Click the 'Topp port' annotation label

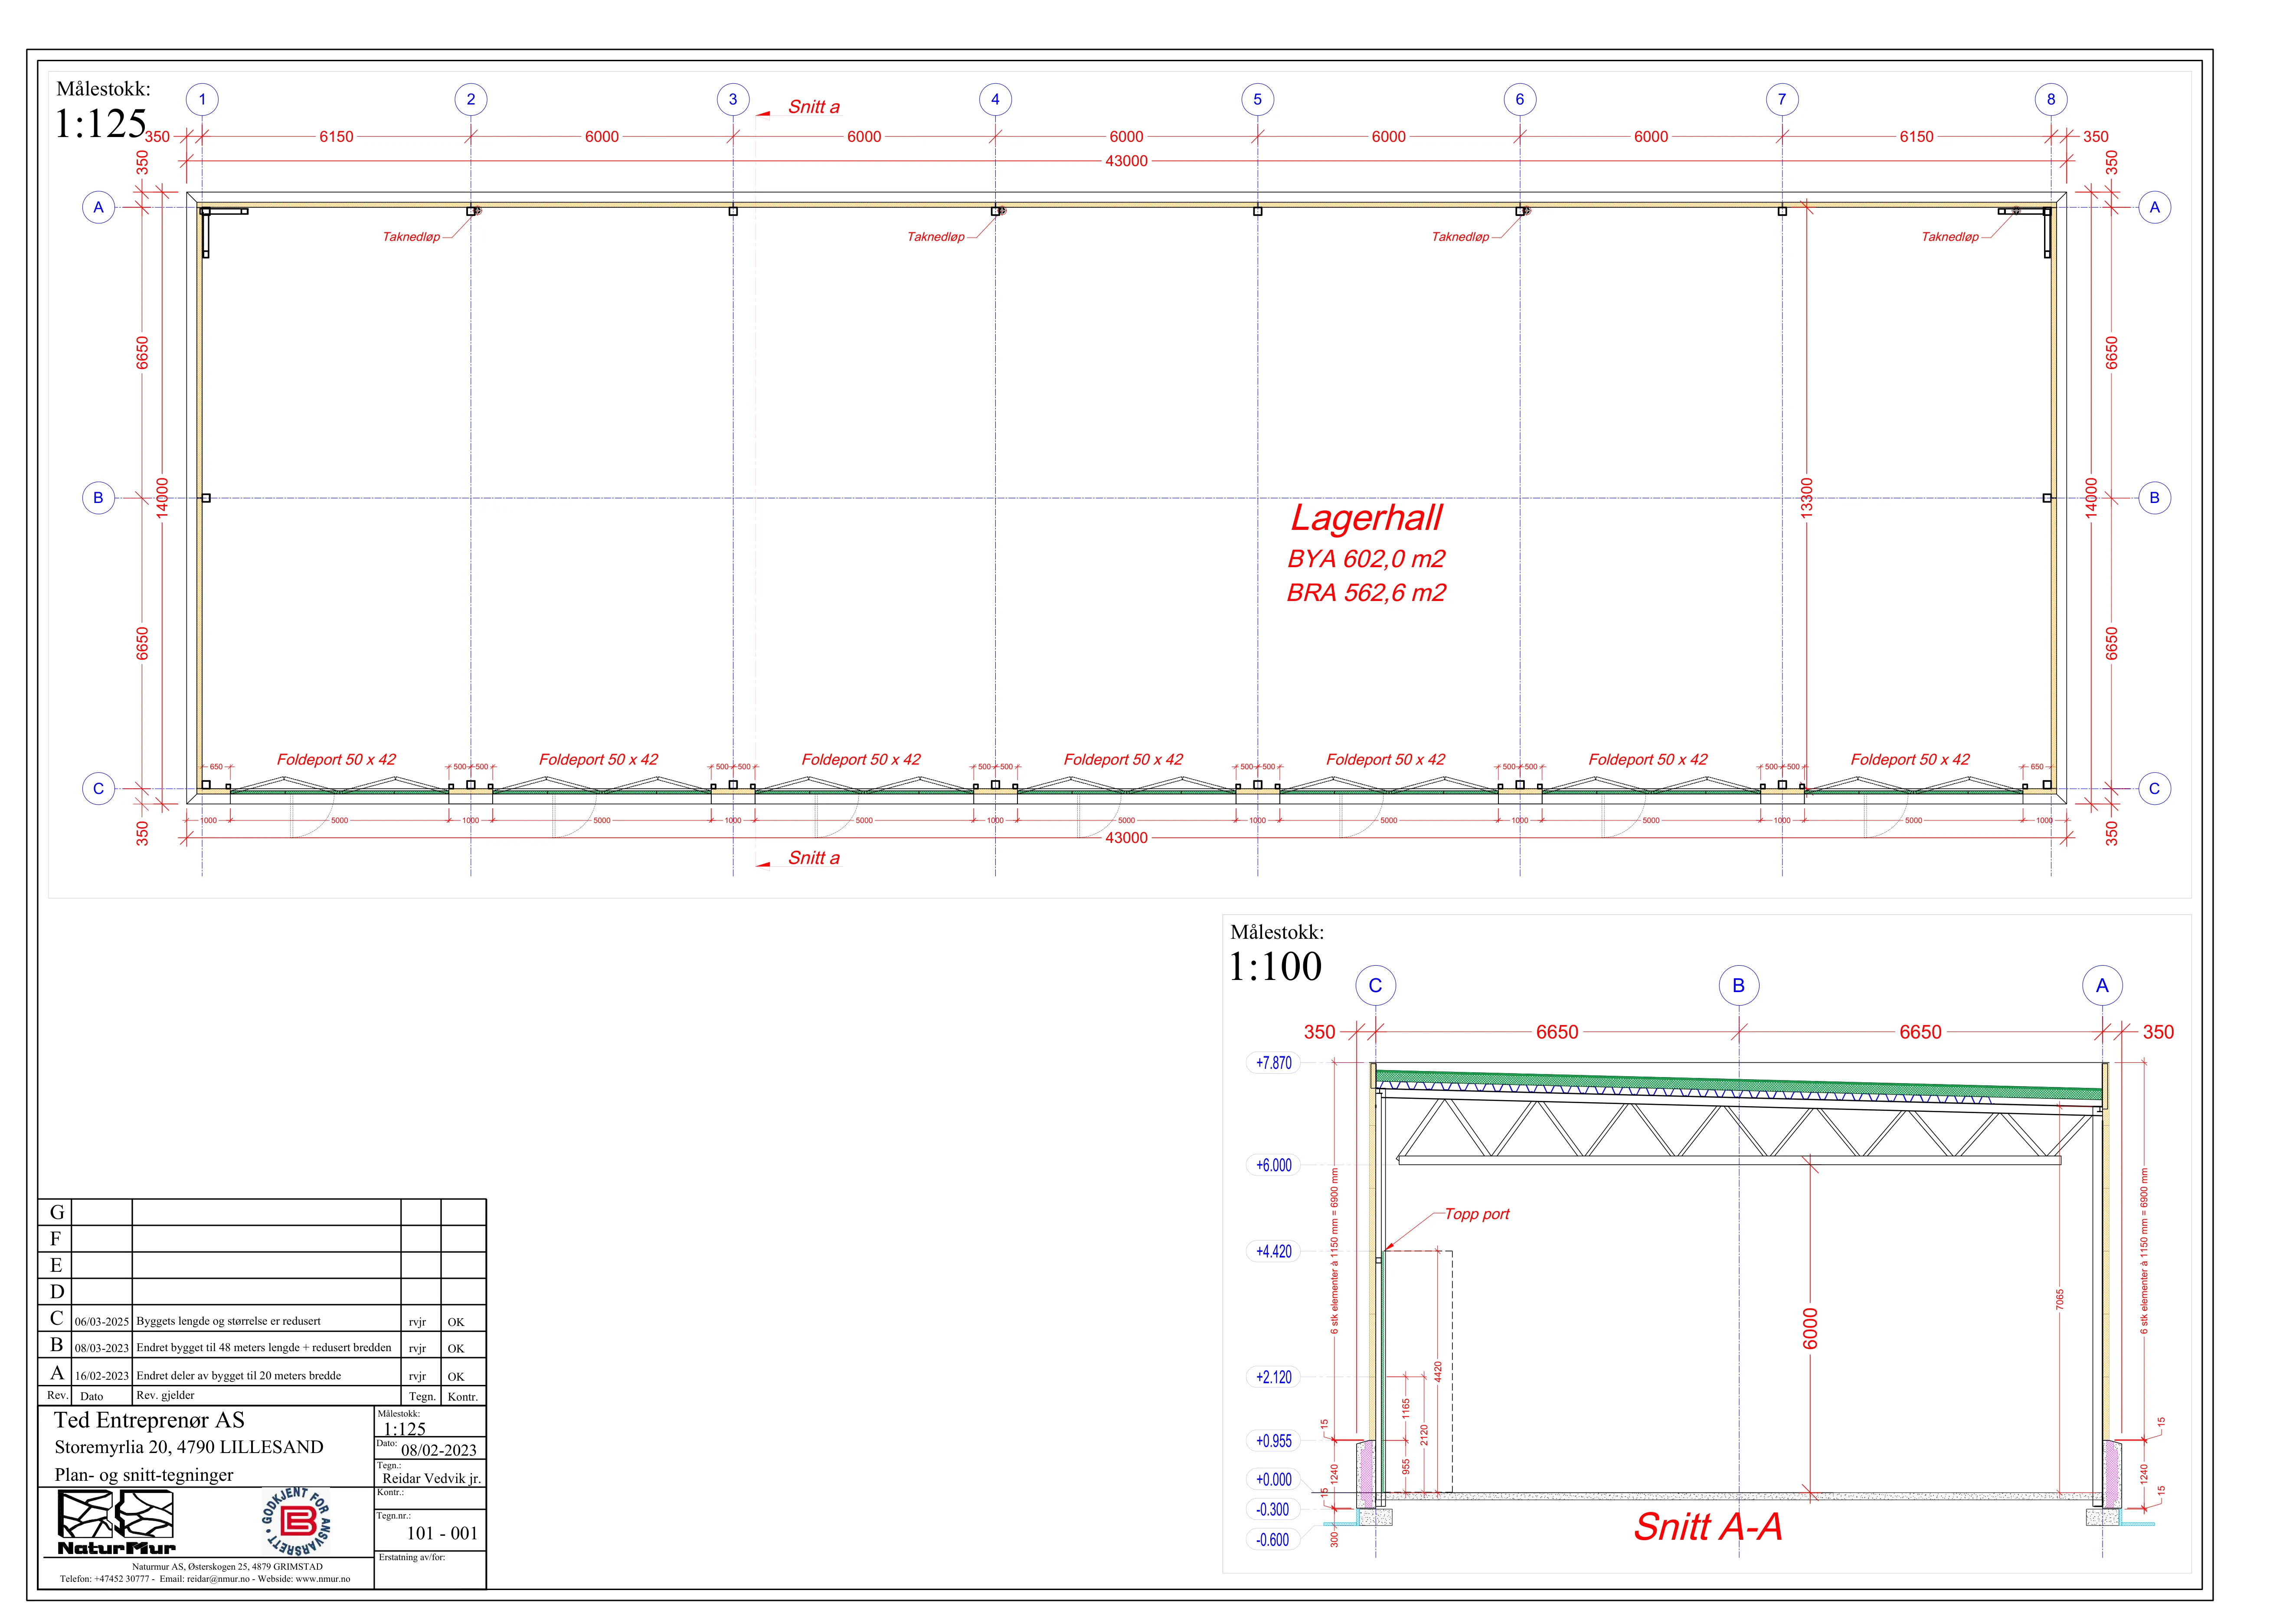(x=1477, y=1214)
